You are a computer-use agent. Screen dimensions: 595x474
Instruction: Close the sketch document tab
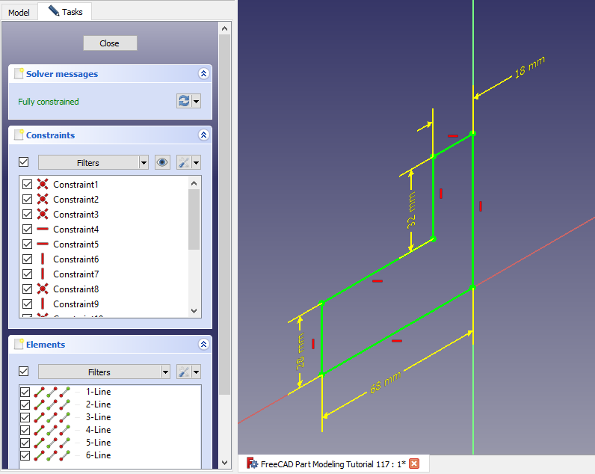(x=414, y=464)
